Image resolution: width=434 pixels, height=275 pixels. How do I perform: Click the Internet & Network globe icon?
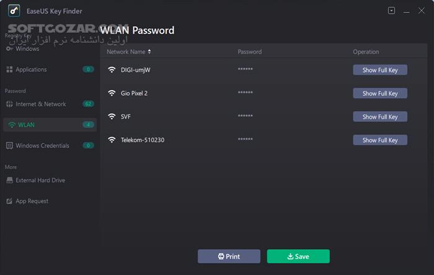(9, 104)
